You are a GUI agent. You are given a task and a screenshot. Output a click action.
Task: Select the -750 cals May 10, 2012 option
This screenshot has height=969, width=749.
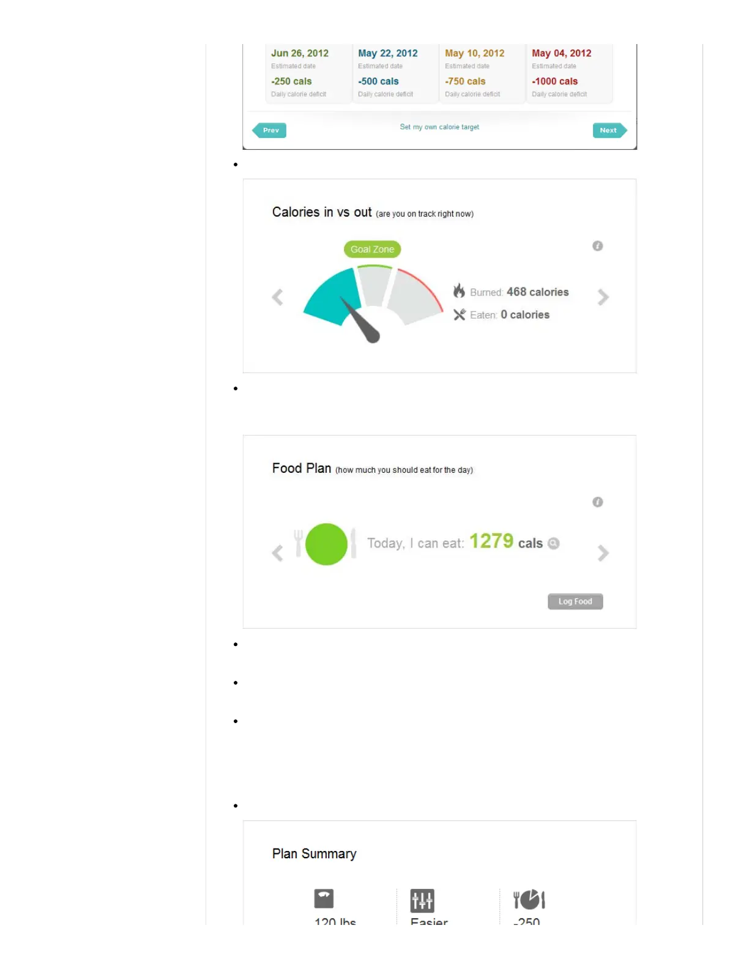pyautogui.click(x=483, y=73)
